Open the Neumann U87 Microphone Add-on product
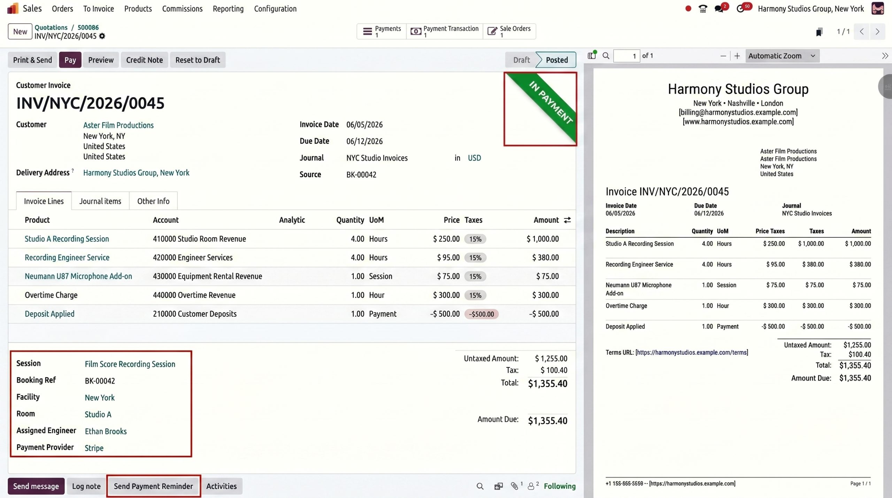Image resolution: width=892 pixels, height=498 pixels. click(x=78, y=276)
